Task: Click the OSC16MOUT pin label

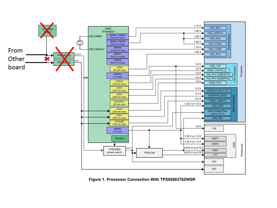Action: (x=97, y=49)
